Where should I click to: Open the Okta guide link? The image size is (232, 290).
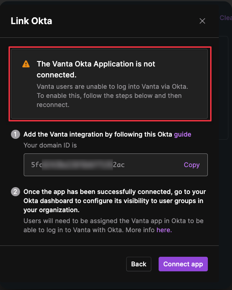coord(183,134)
